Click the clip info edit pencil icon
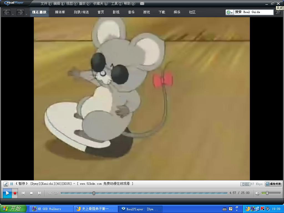The height and width of the screenshot is (213, 284). (6, 184)
